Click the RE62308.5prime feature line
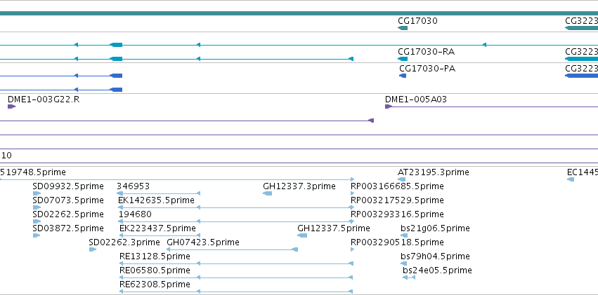This screenshot has width=598, height=295. (236, 291)
